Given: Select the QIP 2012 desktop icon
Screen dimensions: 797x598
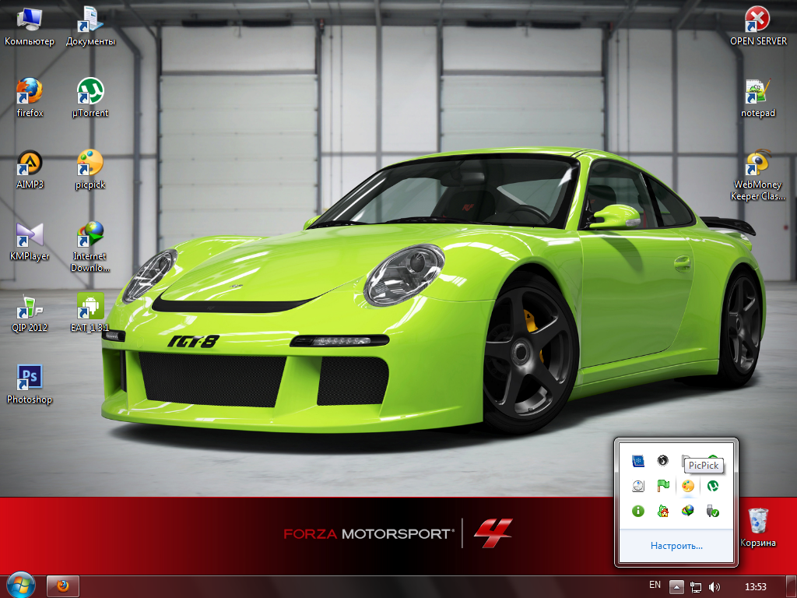Looking at the screenshot, I should (30, 308).
